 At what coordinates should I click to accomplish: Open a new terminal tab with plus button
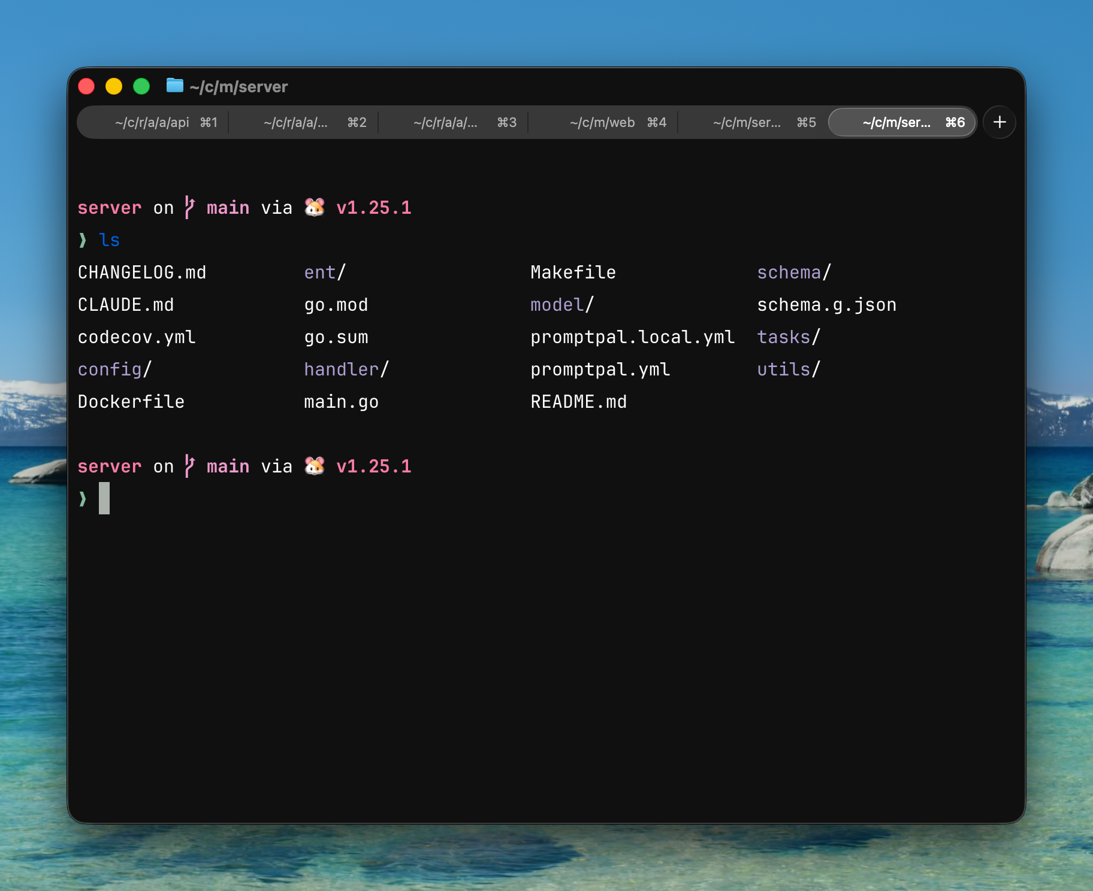click(999, 122)
